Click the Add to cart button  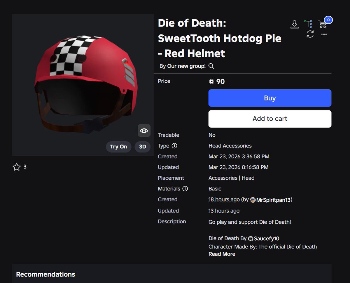point(270,119)
